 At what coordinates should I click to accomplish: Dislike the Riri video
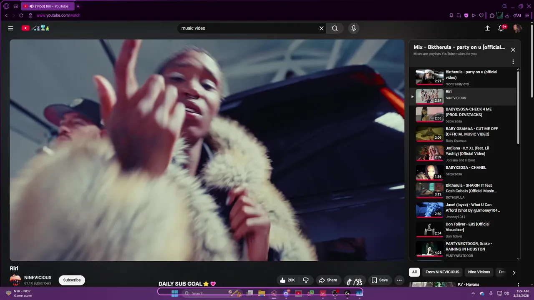(x=306, y=280)
